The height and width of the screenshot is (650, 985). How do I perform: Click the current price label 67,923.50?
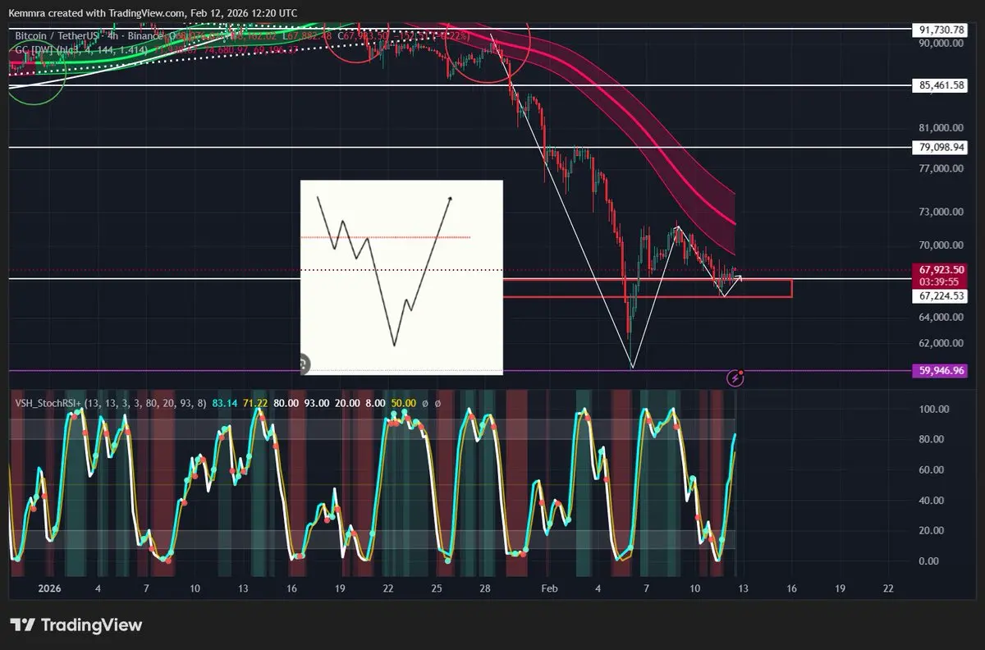pyautogui.click(x=941, y=268)
